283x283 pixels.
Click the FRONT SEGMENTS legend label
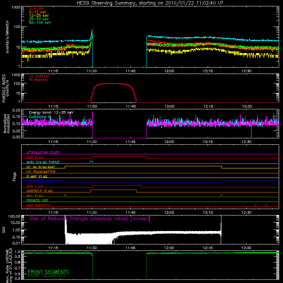point(48,272)
